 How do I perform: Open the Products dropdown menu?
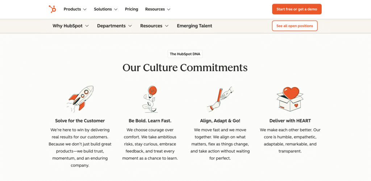(x=75, y=9)
